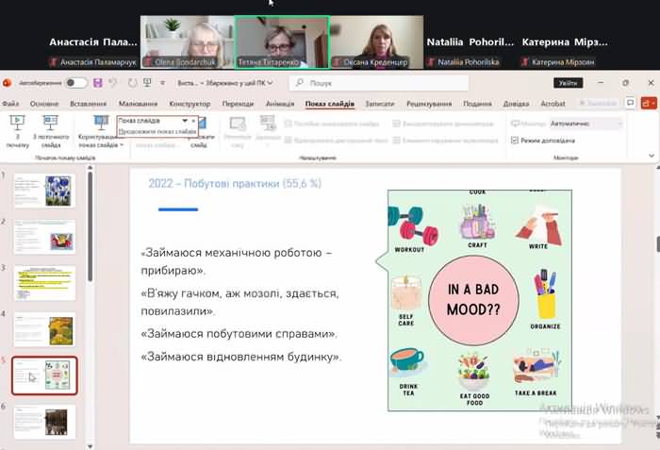660x450 pixels.
Task: Switch to the Рецензування tab
Action: [x=429, y=104]
